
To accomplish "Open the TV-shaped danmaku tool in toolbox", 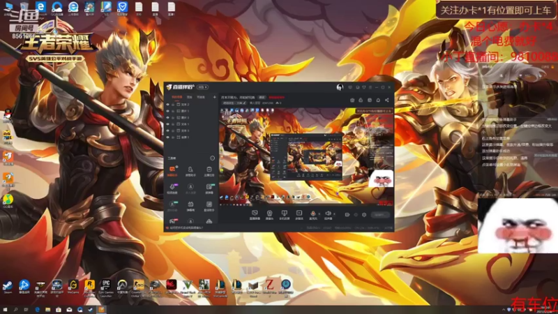I will pos(190,205).
